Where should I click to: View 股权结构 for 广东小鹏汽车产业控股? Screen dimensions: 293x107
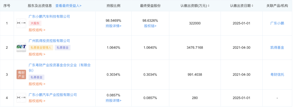click(x=37, y=101)
